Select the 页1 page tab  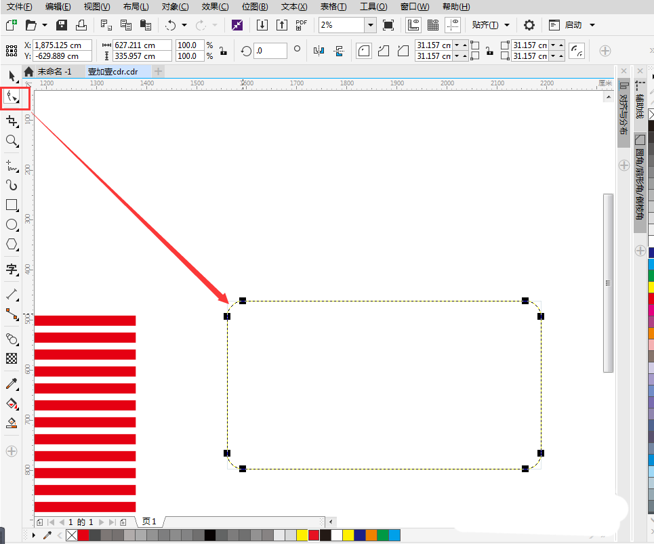click(149, 521)
